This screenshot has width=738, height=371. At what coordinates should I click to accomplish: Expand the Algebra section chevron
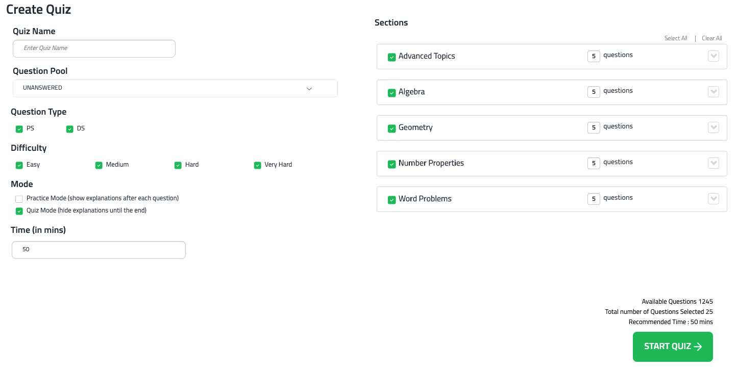[x=714, y=92]
